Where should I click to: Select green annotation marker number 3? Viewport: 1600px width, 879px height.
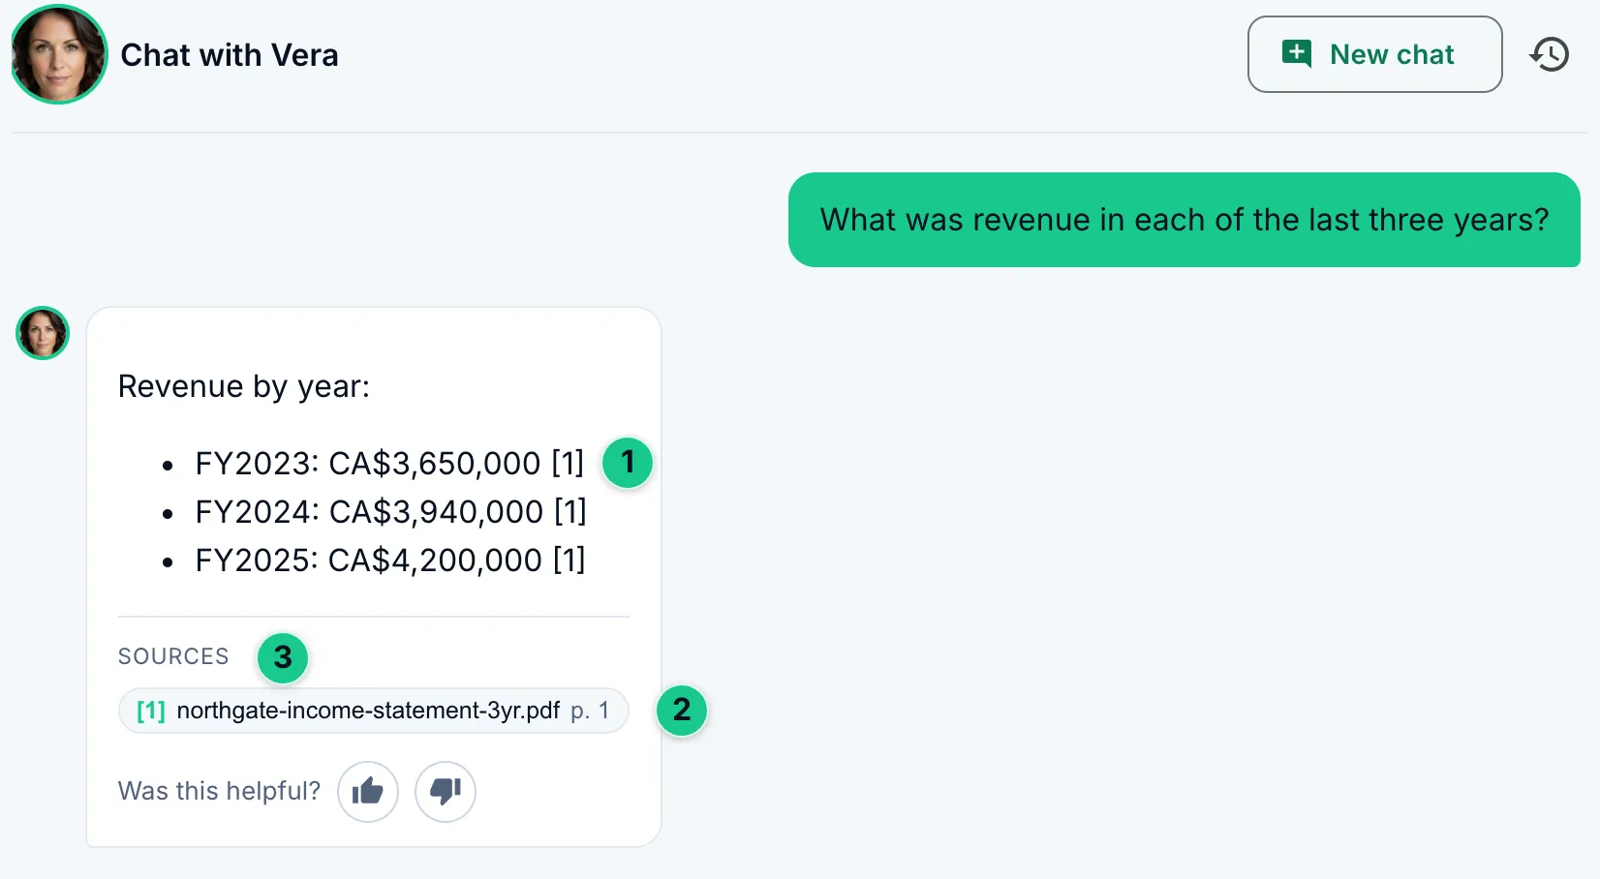point(283,658)
